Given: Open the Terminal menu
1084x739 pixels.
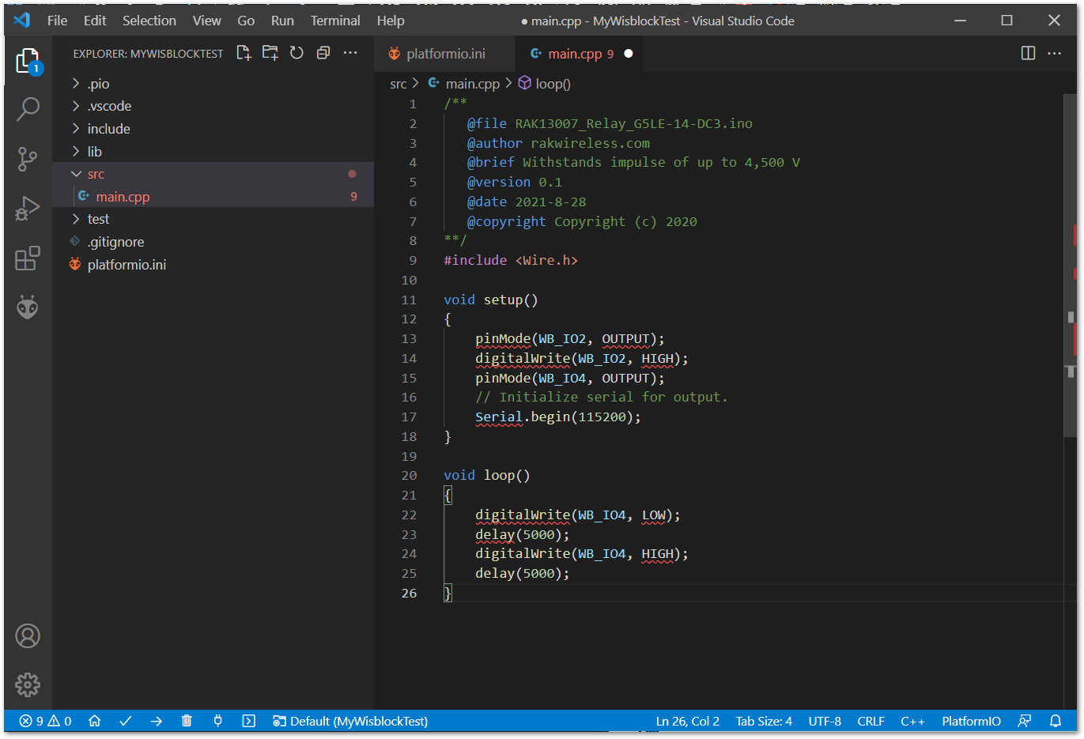Looking at the screenshot, I should coord(335,21).
